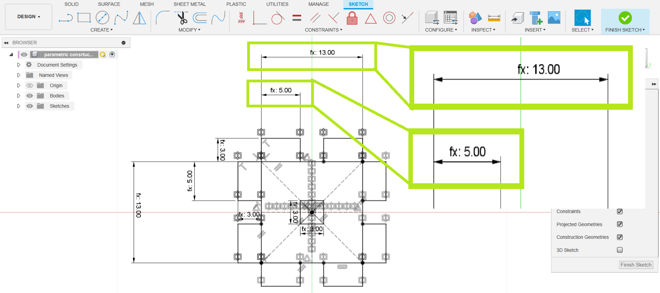Click the green FINISH SKETCH checkmark

[625, 18]
